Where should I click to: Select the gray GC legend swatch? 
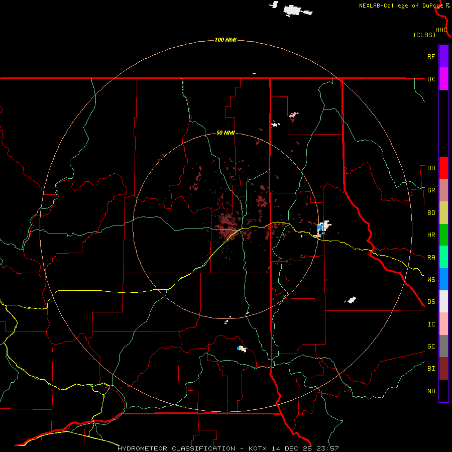coord(443,346)
